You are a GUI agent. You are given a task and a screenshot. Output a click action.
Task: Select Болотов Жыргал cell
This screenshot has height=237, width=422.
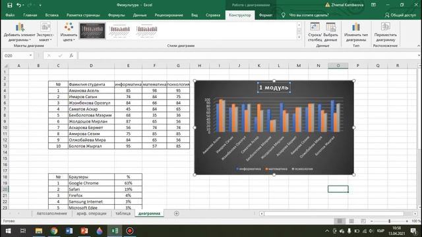click(91, 146)
